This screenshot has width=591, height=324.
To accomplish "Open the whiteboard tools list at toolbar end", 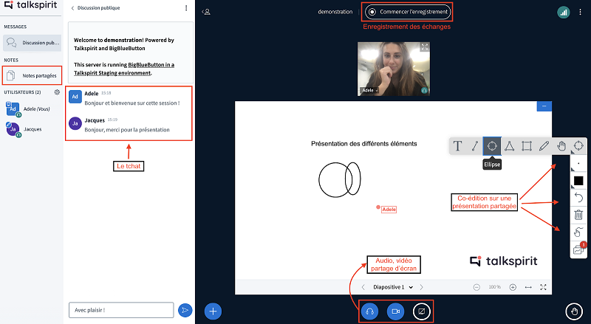I will pos(578,146).
